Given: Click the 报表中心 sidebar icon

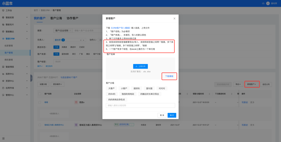Looking at the screenshot, I should coord(3,74).
